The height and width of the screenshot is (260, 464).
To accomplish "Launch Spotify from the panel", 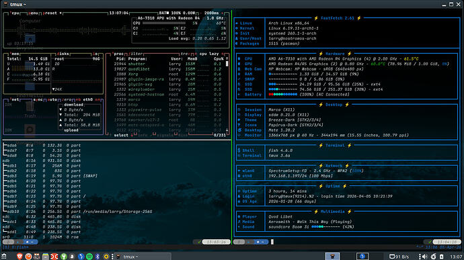I will 89,257.
